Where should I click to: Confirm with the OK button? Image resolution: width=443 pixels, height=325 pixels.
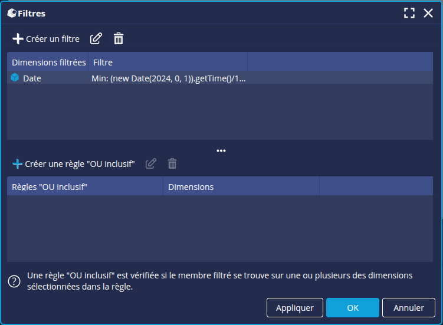click(x=352, y=307)
